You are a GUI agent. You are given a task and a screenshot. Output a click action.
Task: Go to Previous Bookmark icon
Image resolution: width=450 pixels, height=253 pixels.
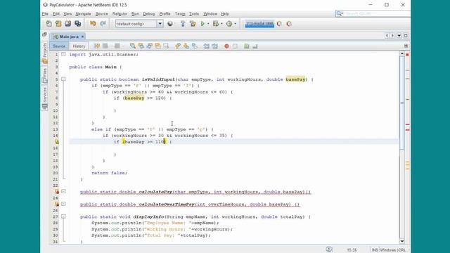tap(178, 46)
